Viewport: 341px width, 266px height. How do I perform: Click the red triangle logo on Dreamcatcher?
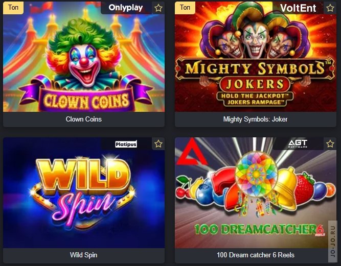pyautogui.click(x=191, y=152)
